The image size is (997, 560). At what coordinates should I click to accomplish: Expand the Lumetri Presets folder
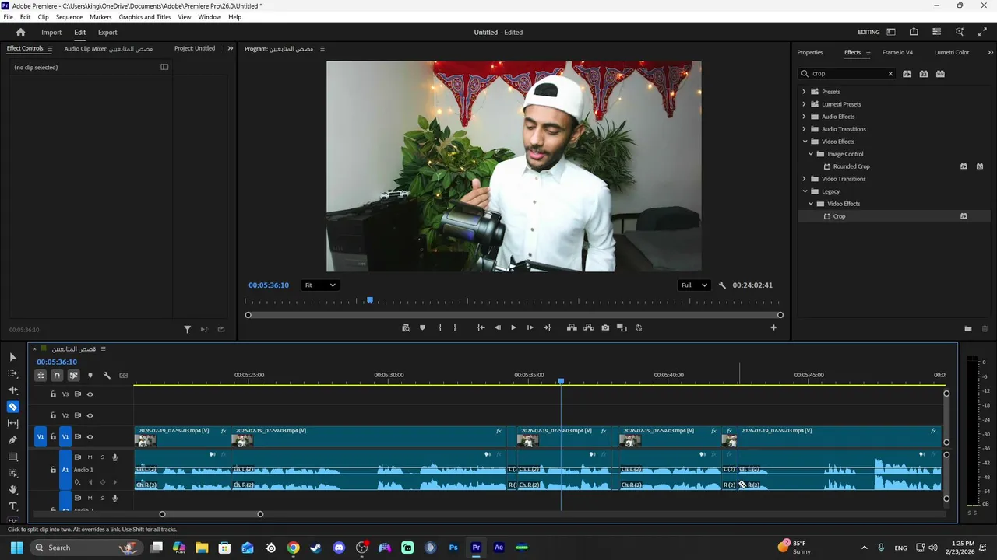[805, 104]
